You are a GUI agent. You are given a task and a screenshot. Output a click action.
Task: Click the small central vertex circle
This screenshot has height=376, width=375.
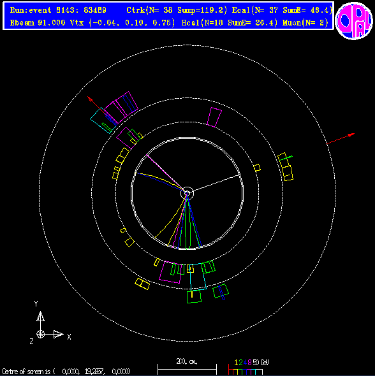coord(187,193)
